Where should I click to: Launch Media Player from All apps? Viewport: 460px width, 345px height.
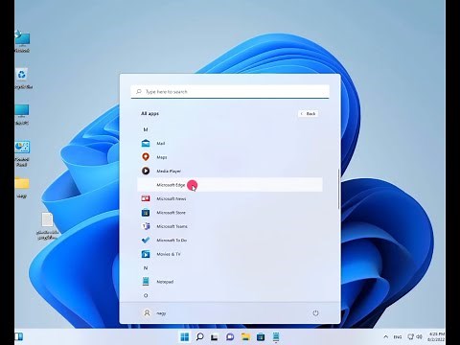pyautogui.click(x=230, y=171)
